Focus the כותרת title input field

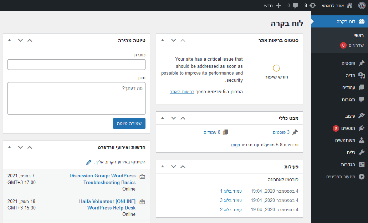(x=77, y=65)
